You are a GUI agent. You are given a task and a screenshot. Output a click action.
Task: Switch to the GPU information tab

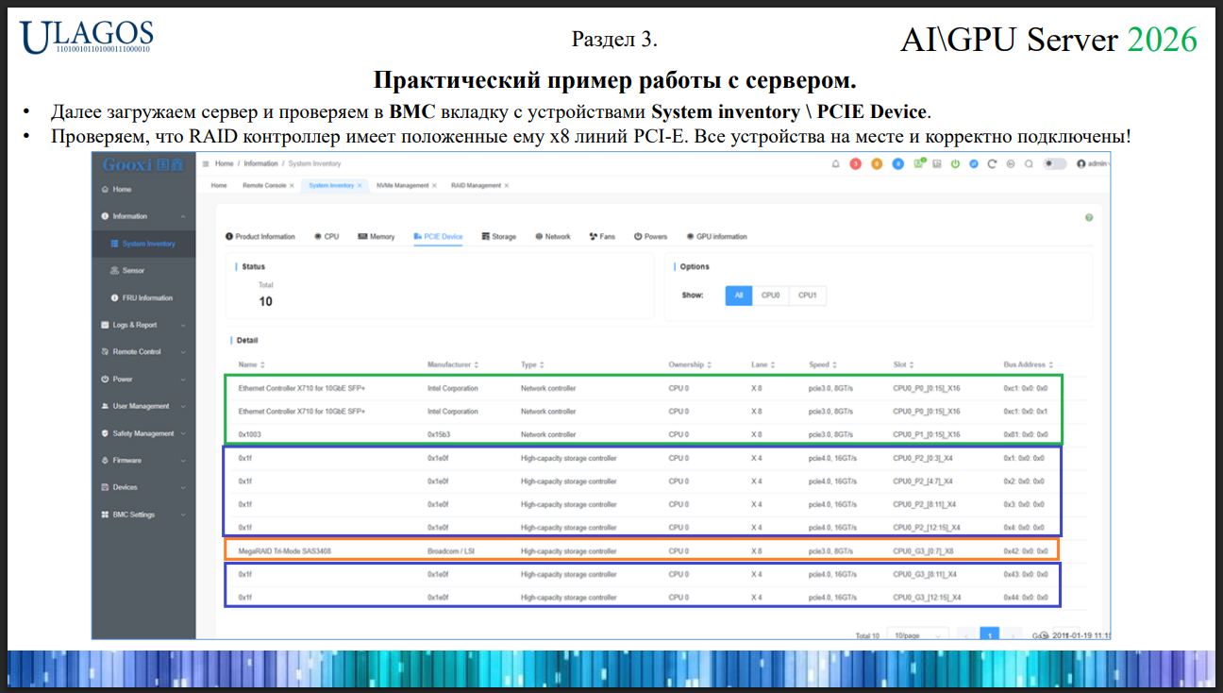pos(716,236)
